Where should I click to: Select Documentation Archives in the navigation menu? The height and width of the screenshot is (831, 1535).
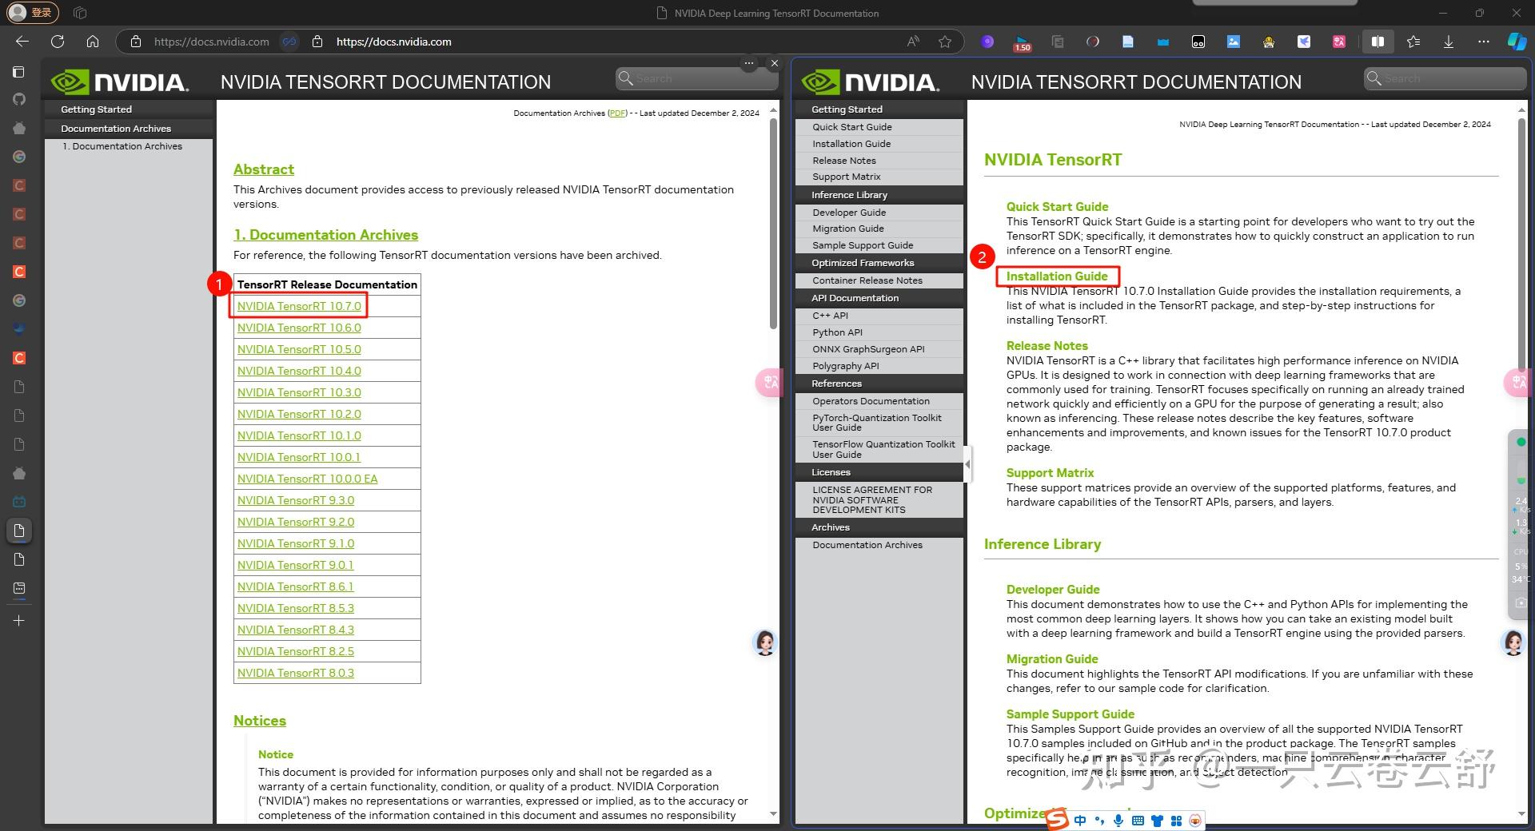(117, 128)
